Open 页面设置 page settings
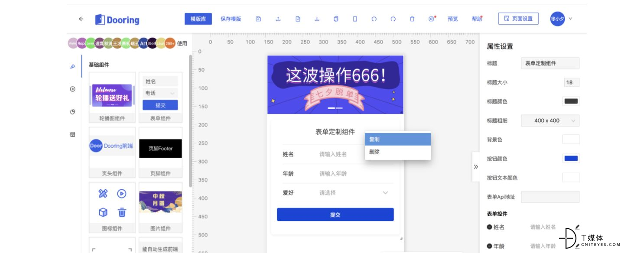 click(x=518, y=19)
